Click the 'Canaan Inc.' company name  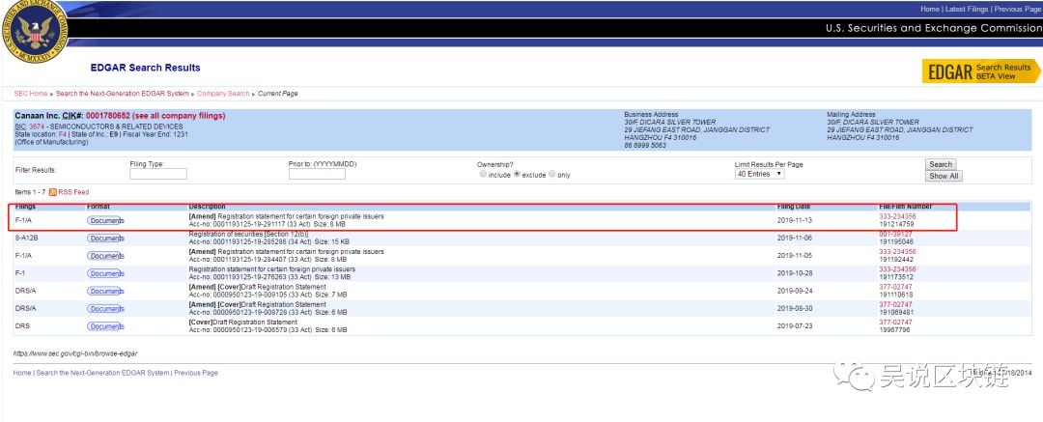[x=38, y=116]
